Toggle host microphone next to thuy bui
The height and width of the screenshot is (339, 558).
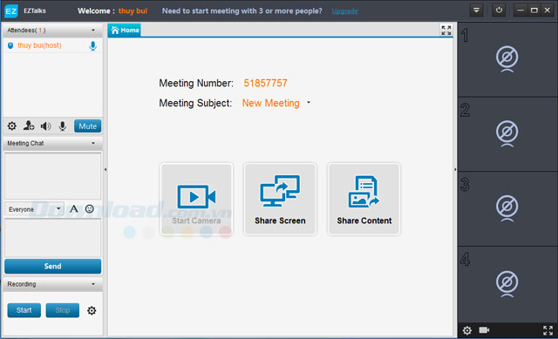point(93,46)
